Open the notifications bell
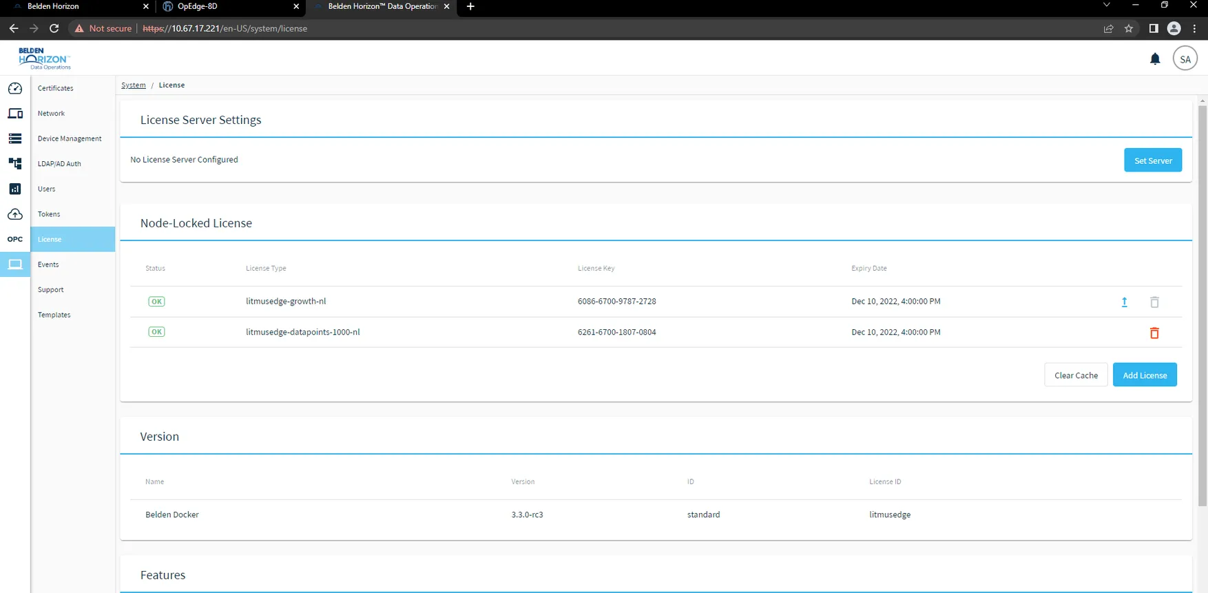This screenshot has height=593, width=1208. click(1155, 59)
